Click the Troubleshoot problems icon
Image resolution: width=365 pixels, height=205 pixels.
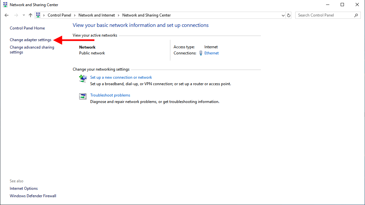(x=83, y=96)
